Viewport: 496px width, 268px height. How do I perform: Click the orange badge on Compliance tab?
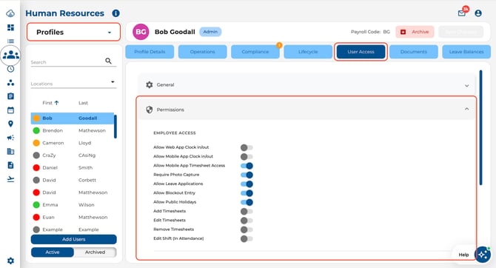click(x=279, y=45)
